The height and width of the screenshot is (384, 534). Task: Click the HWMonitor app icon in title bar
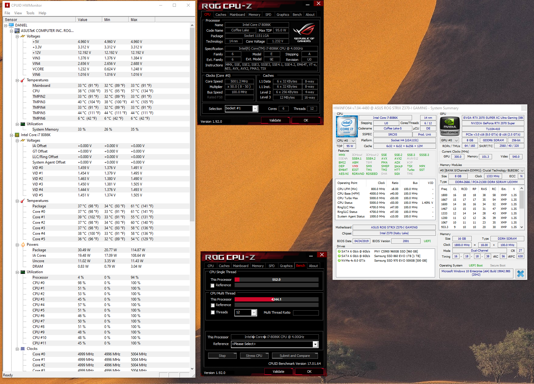pos(7,5)
